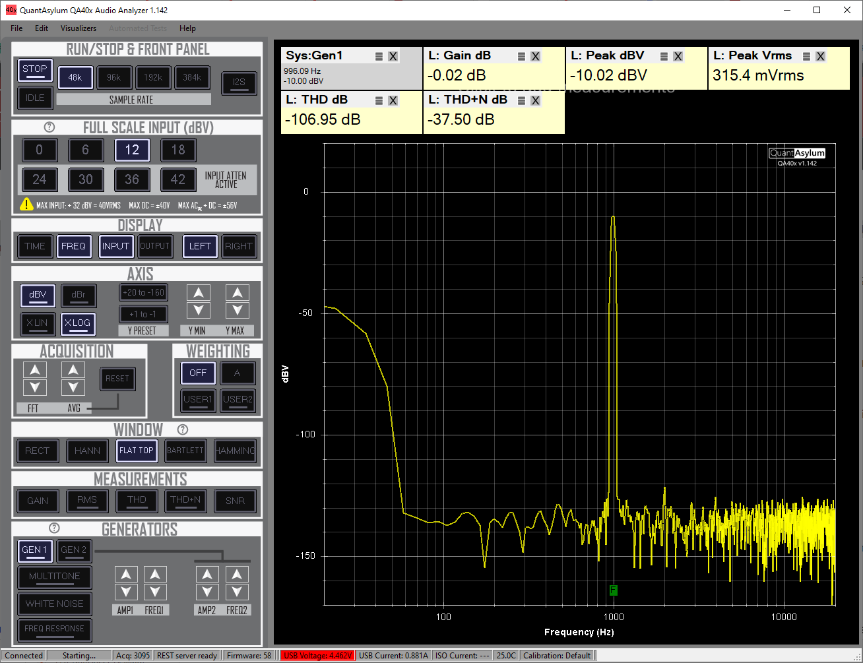Viewport: 863px width, 663px height.
Task: Lower FREQ1 with down arrow
Action: tap(155, 592)
